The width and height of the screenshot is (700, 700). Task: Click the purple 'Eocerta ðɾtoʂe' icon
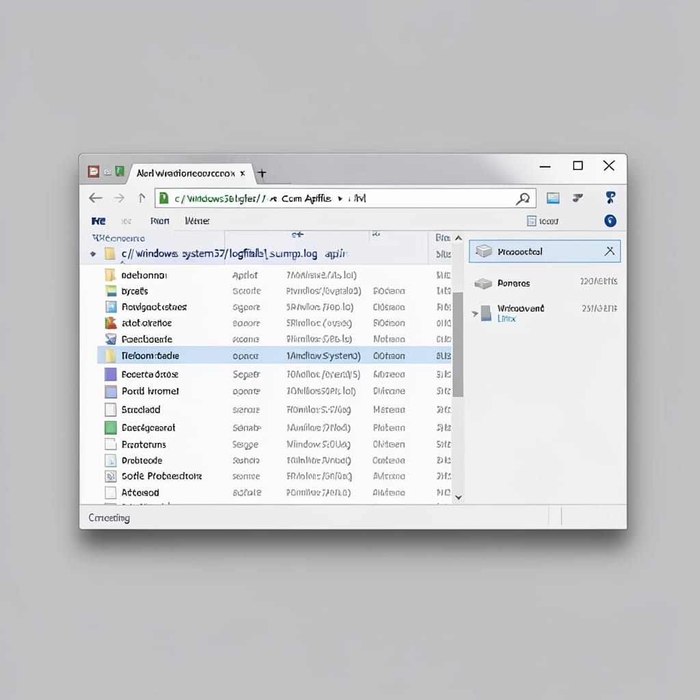(x=111, y=374)
